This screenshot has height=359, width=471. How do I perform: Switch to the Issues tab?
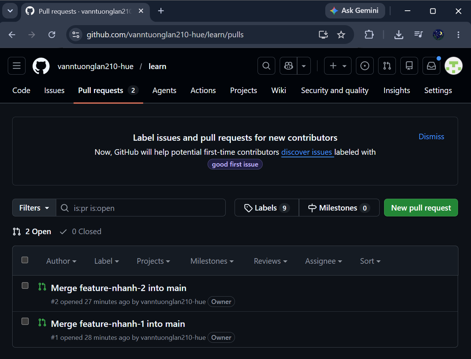(54, 90)
